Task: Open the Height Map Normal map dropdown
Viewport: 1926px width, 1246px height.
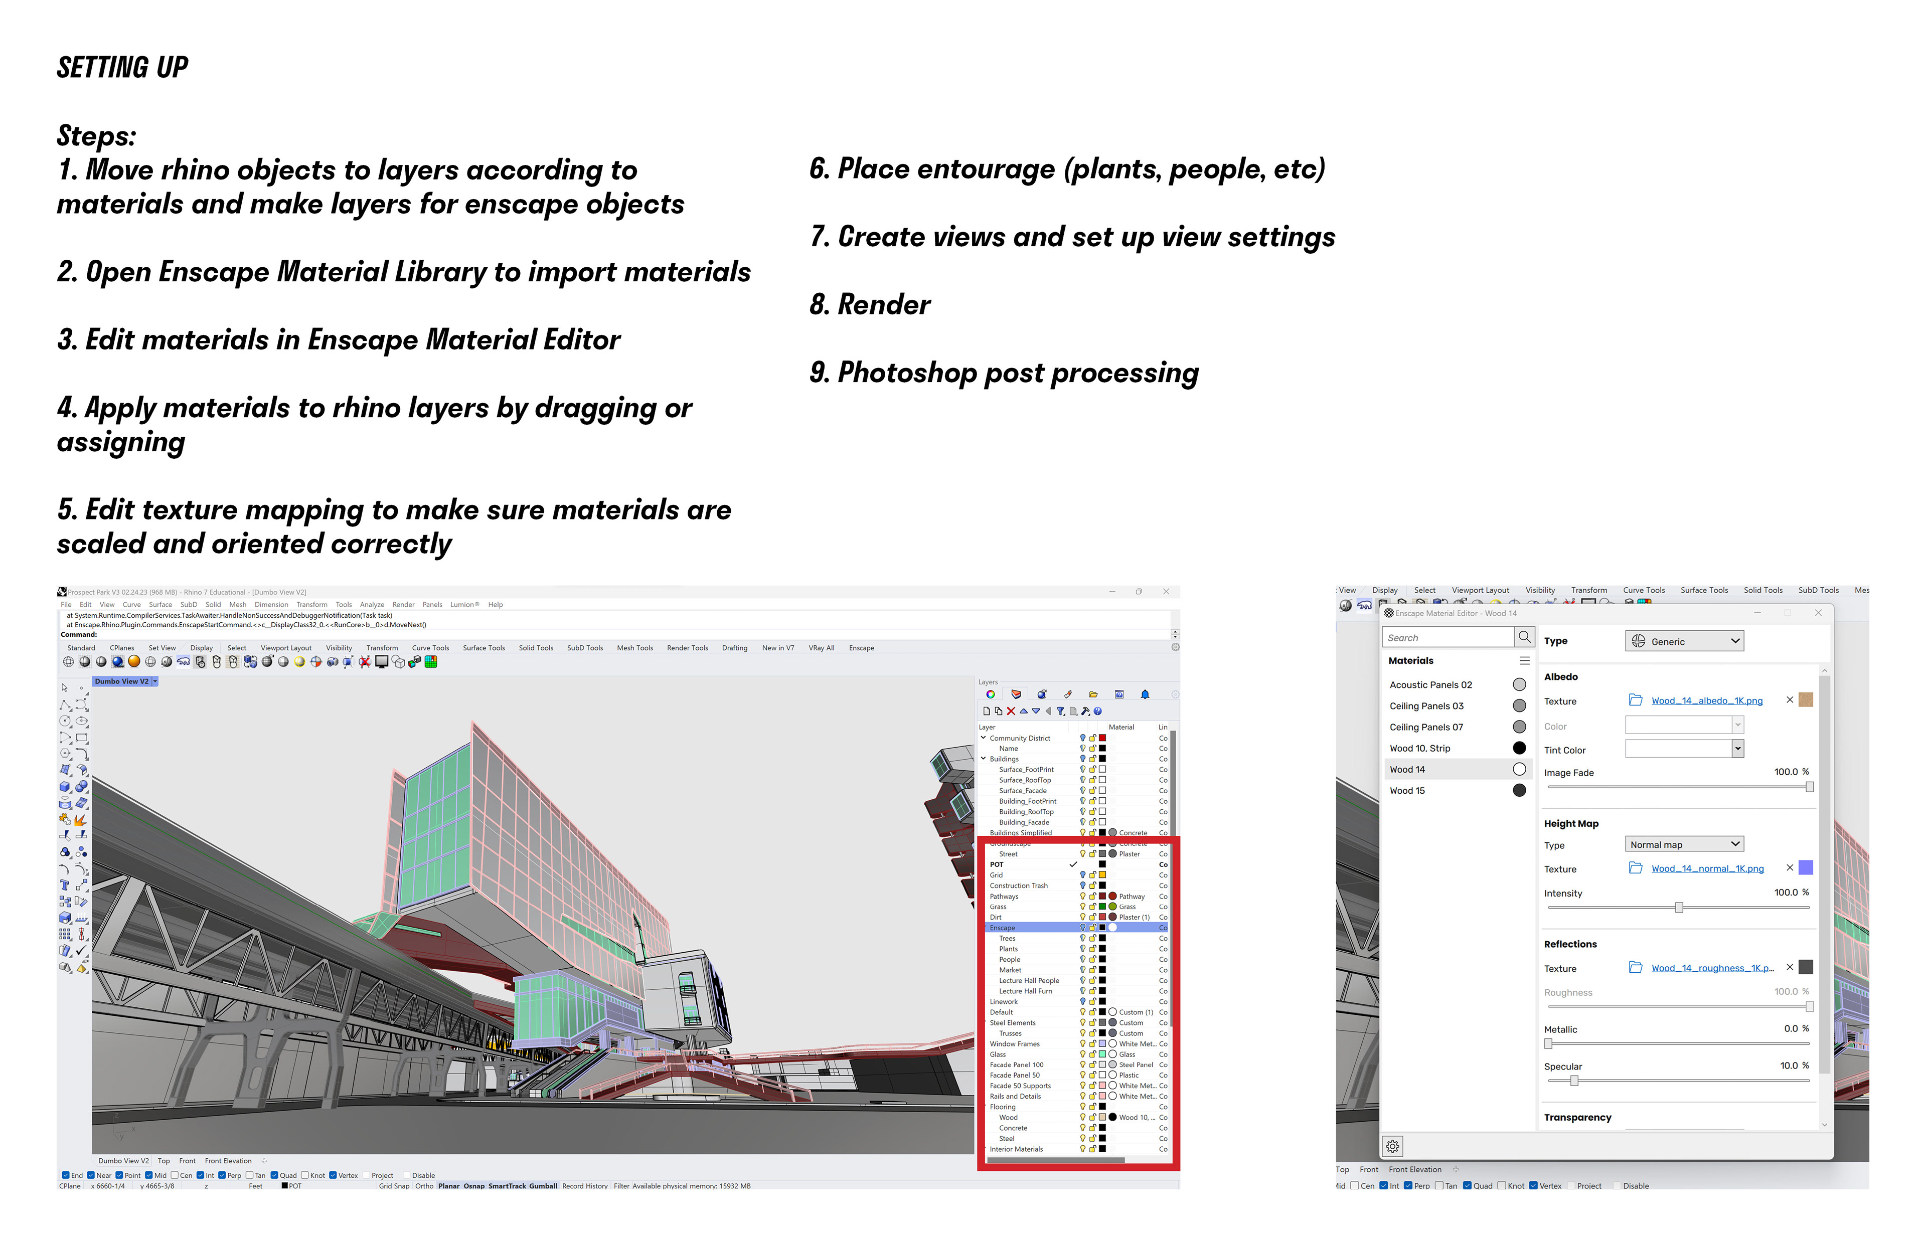Action: (1684, 844)
